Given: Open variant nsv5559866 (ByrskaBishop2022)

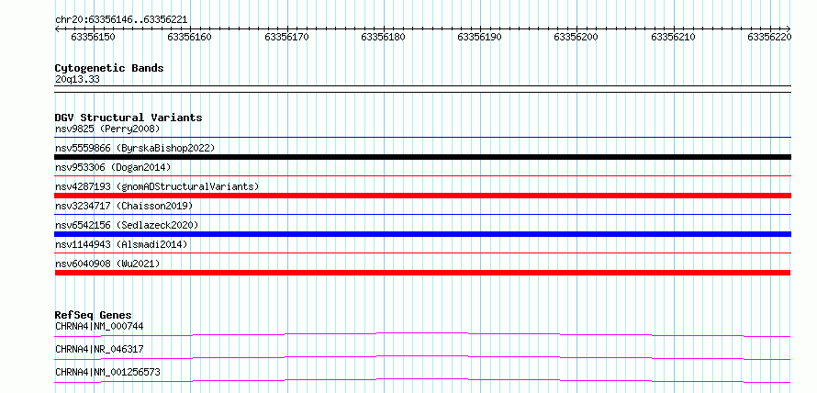Looking at the screenshot, I should [x=135, y=148].
